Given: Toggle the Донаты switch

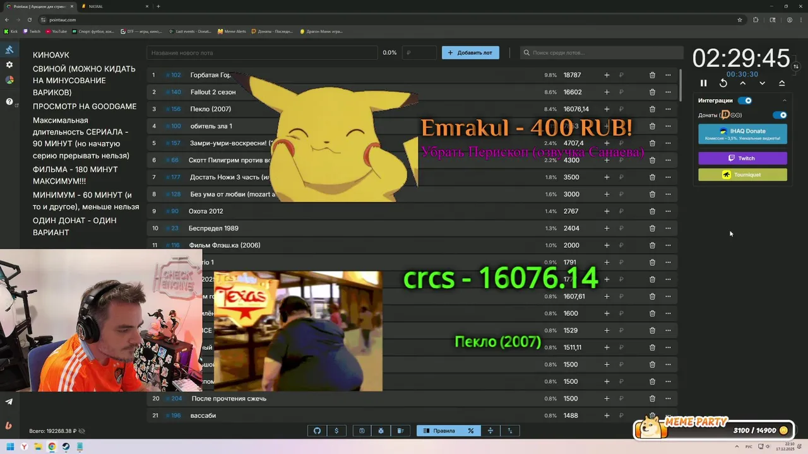Looking at the screenshot, I should coord(780,115).
